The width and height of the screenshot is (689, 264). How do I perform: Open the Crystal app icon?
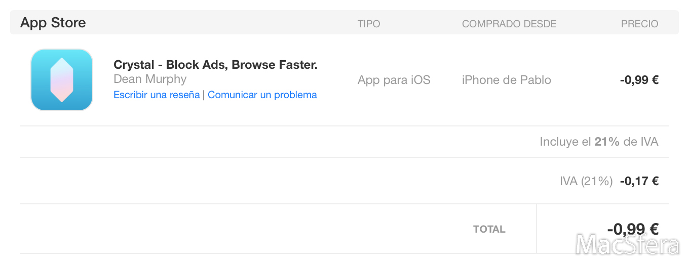(x=62, y=80)
